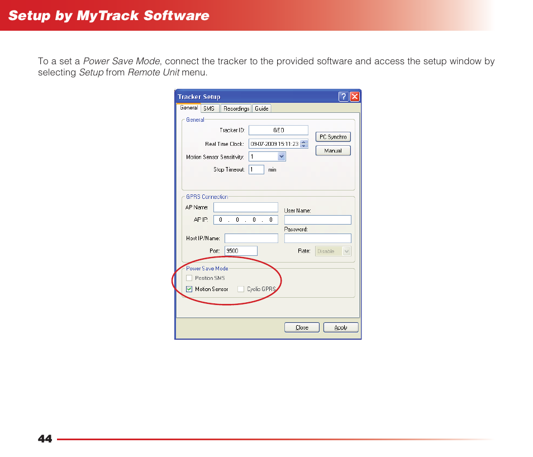Click the 'Motion Sensor Sensitivity:' label
533x457 pixels.
point(215,157)
